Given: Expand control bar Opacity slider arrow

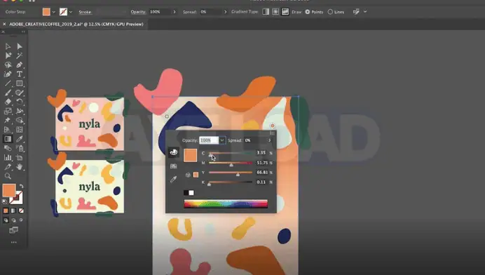Looking at the screenshot, I should [175, 12].
